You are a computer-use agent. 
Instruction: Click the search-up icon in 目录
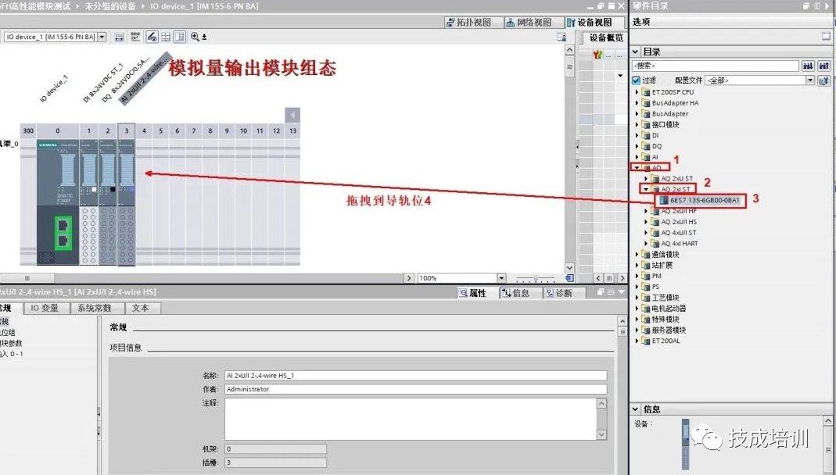(x=823, y=66)
